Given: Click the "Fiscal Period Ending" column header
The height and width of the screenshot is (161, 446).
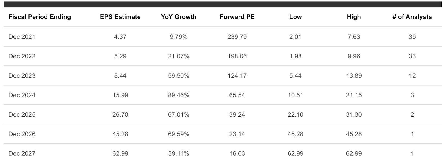Looking at the screenshot, I should [x=40, y=17].
